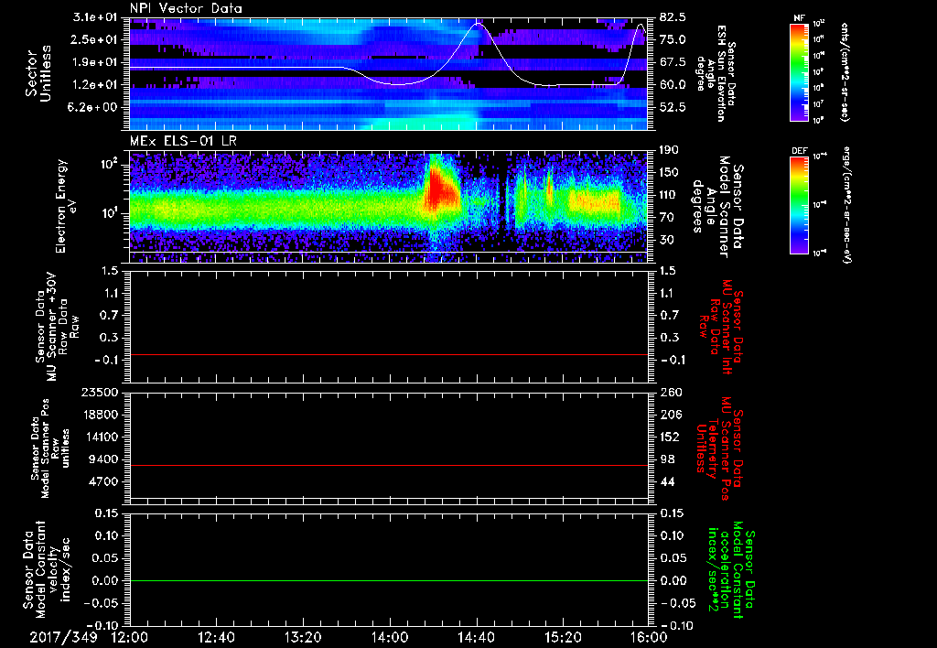Click the 14:00 time tick label
This screenshot has width=937, height=648.
coord(390,637)
